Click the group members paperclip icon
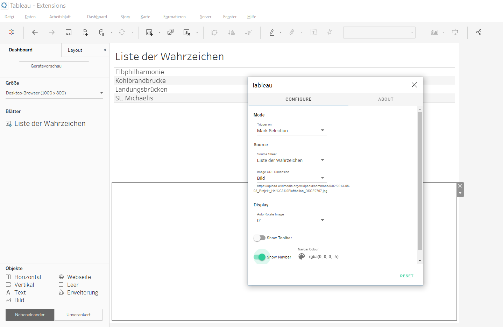 pyautogui.click(x=292, y=32)
